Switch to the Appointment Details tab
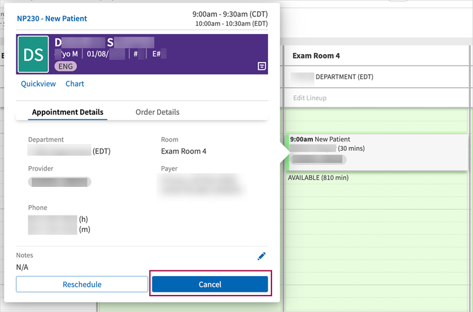Viewport: 473px width, 312px height. pos(68,112)
